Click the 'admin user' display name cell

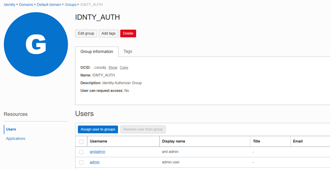(x=170, y=162)
